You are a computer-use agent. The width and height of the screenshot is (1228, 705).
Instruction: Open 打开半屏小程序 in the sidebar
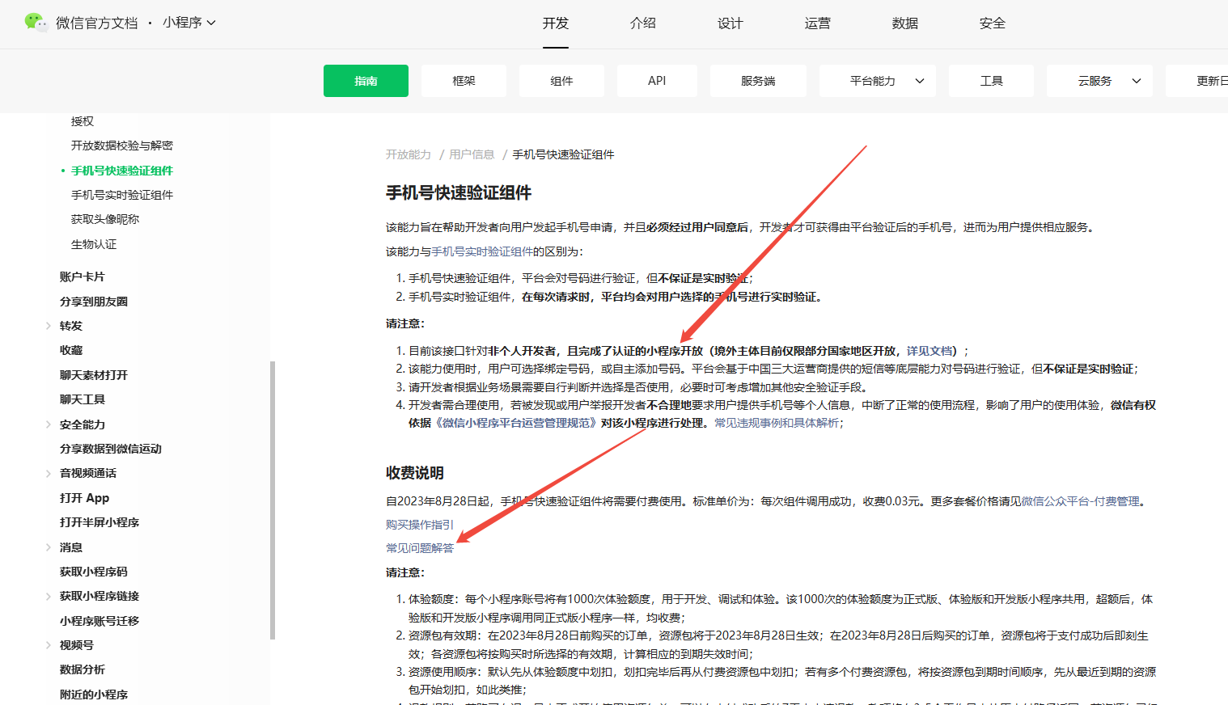pos(100,522)
